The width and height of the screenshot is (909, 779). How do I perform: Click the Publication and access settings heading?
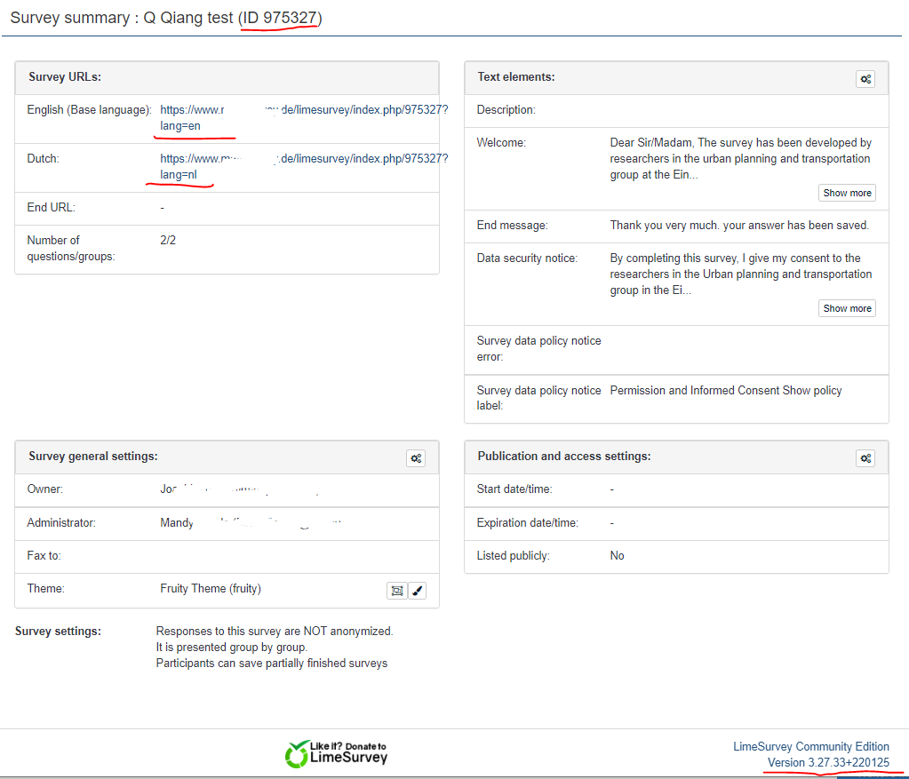coord(563,457)
